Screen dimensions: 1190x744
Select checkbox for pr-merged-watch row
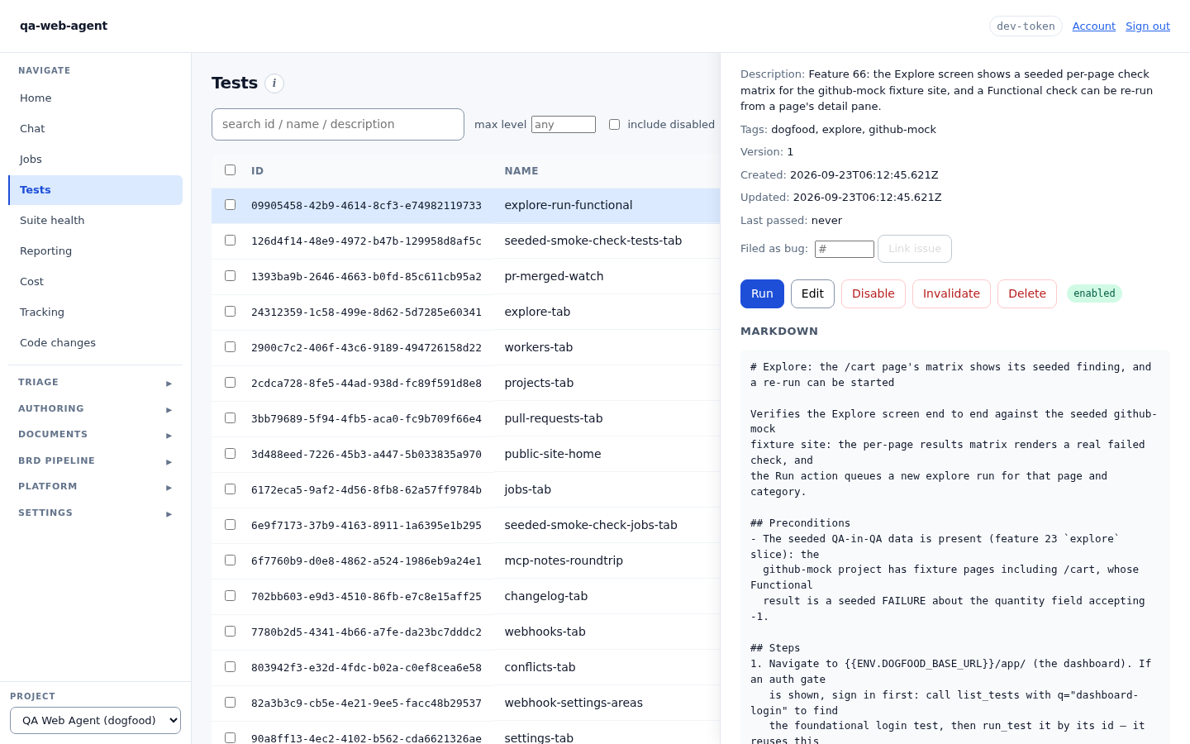click(x=230, y=276)
